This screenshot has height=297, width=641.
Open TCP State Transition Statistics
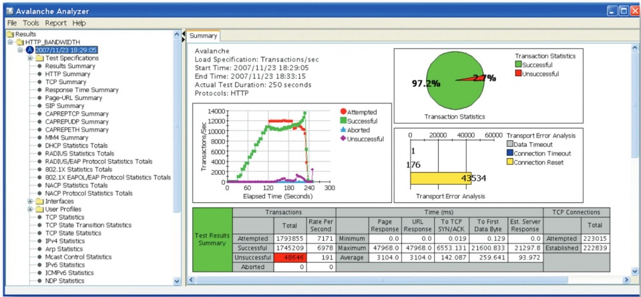88,225
